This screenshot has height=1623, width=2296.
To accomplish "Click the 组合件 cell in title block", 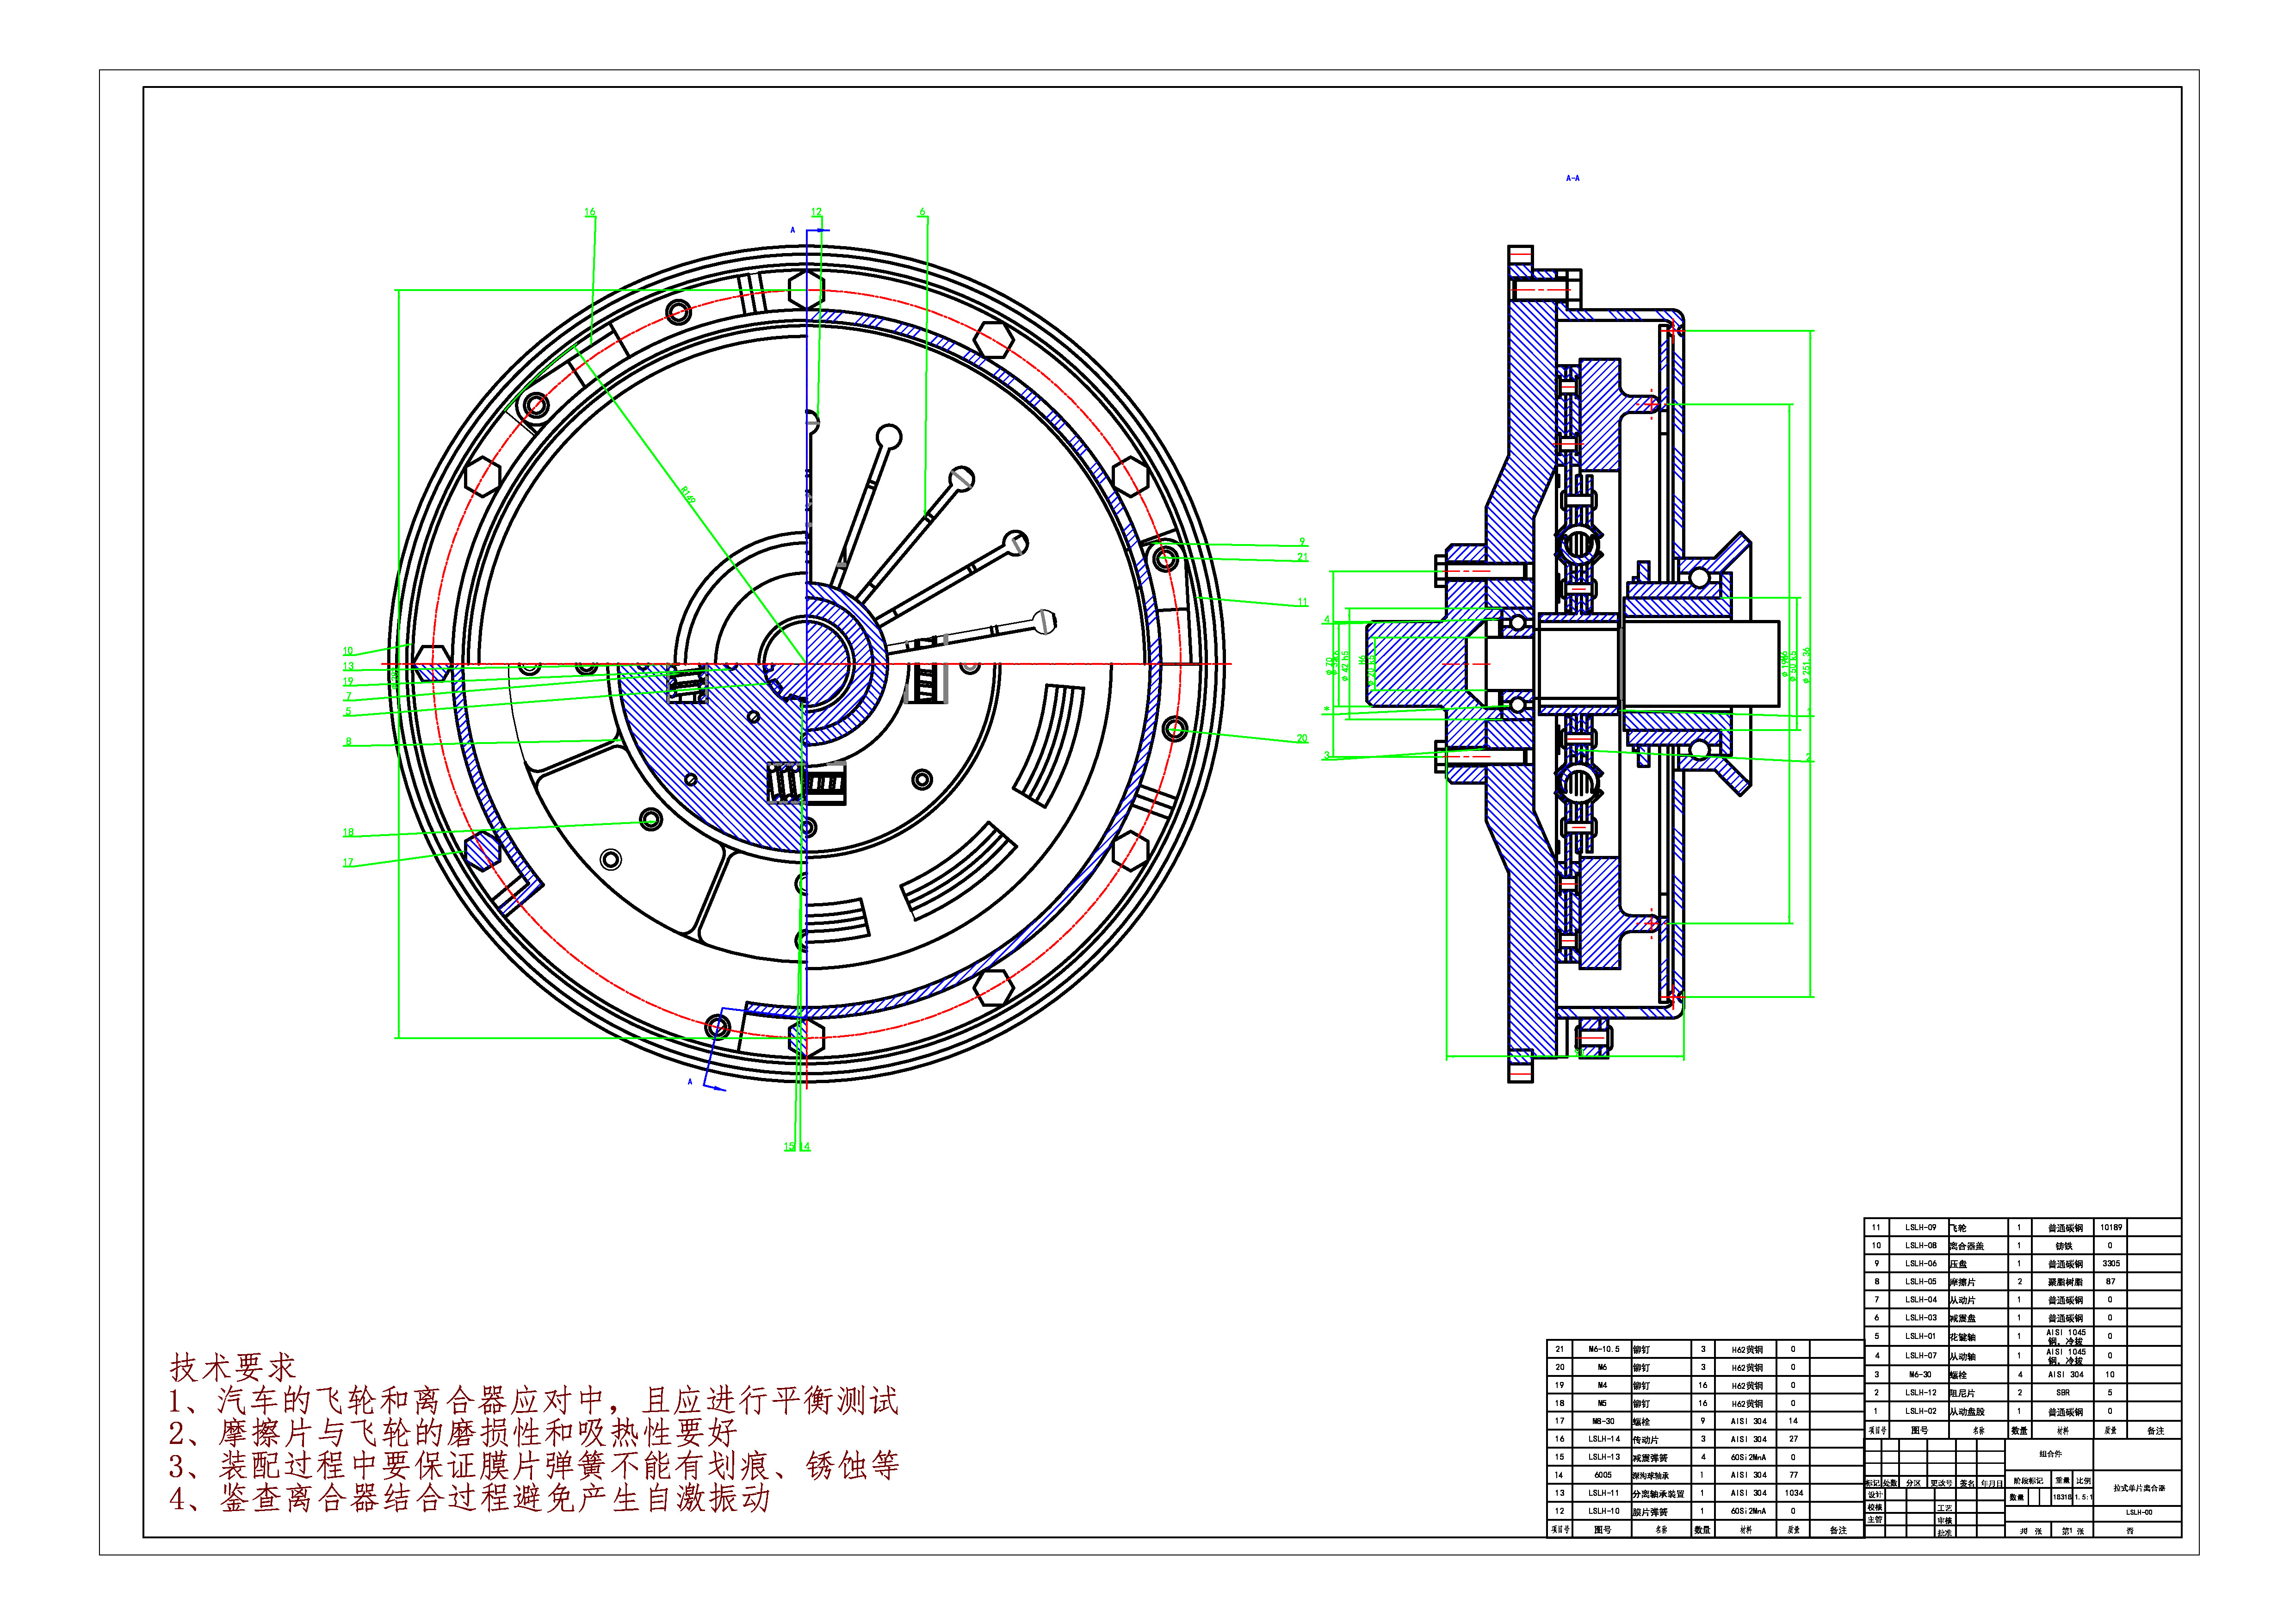I will tap(2049, 1454).
